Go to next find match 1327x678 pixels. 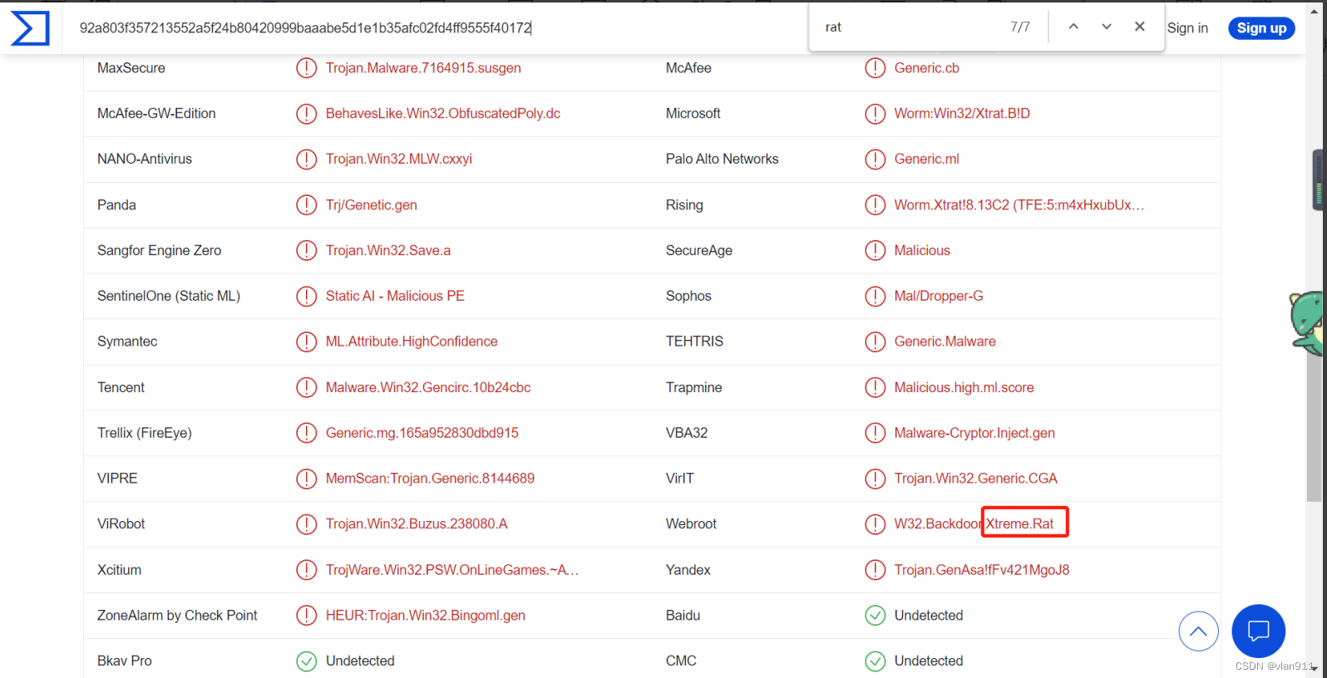(1107, 27)
